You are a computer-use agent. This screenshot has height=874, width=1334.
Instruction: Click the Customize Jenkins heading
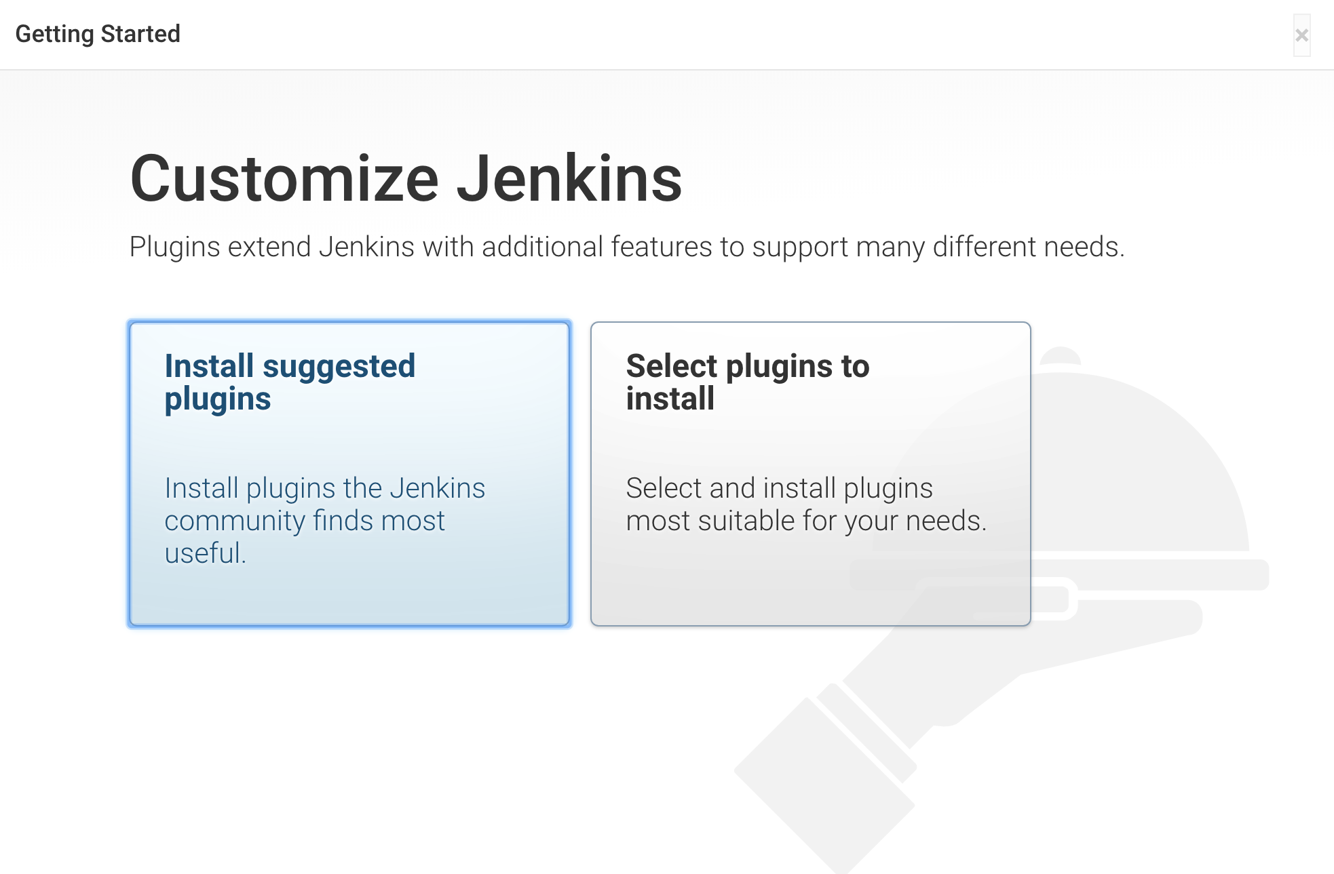406,178
